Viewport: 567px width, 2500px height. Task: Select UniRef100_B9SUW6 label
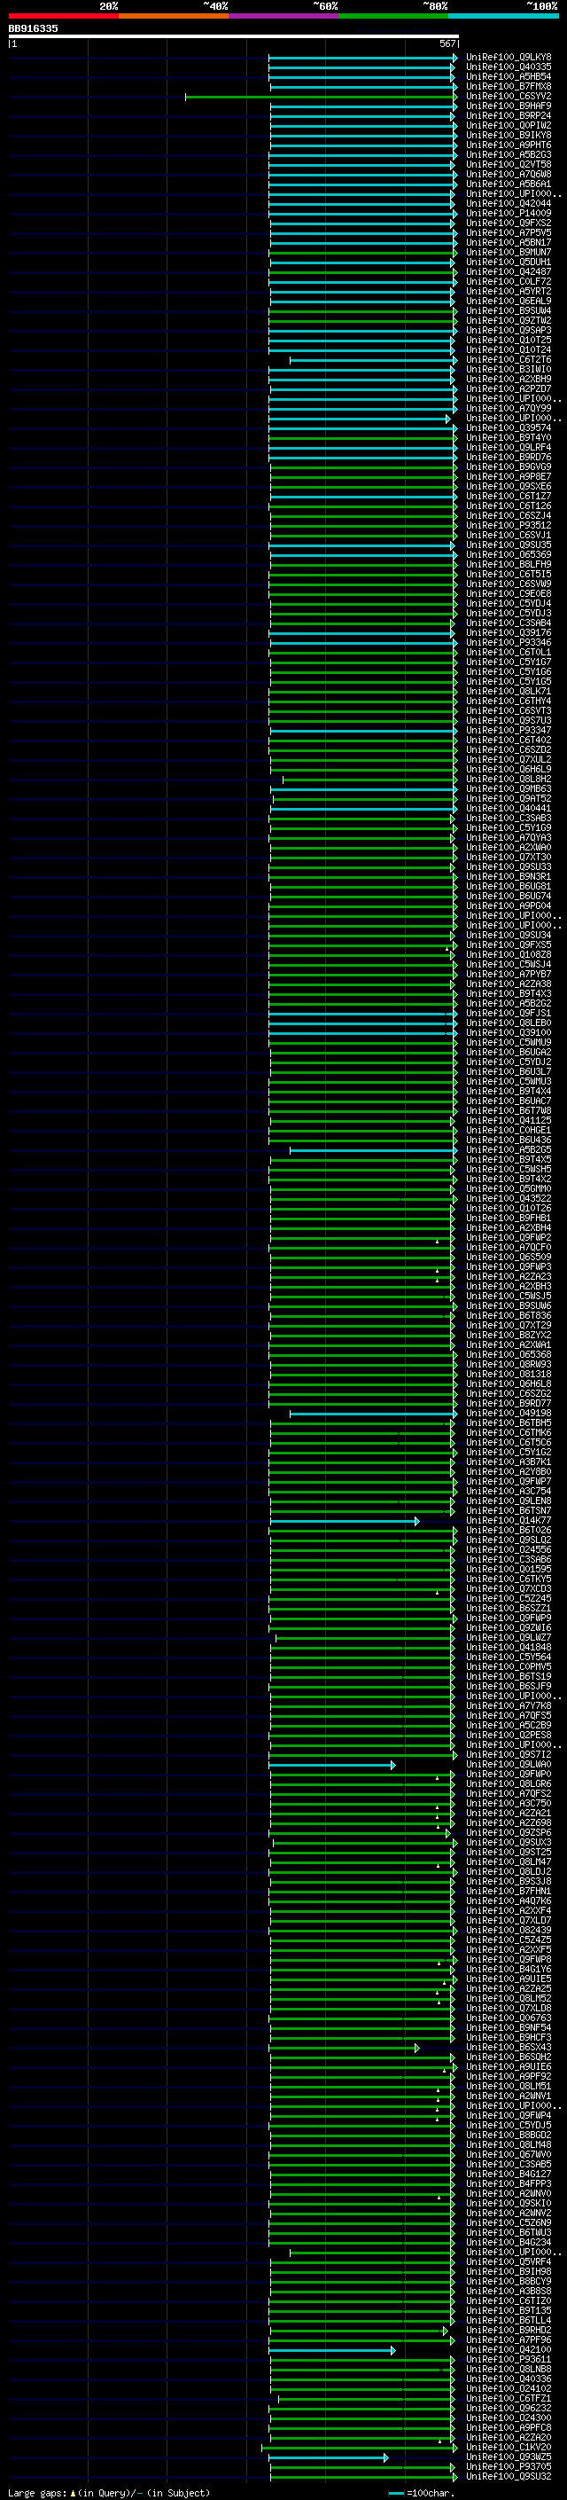click(508, 1305)
